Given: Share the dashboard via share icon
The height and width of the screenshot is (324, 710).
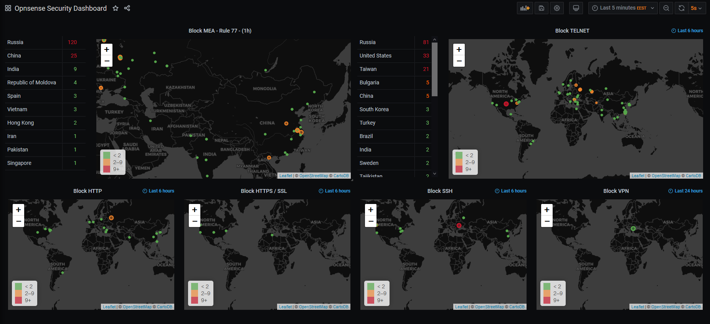Looking at the screenshot, I should click(127, 8).
